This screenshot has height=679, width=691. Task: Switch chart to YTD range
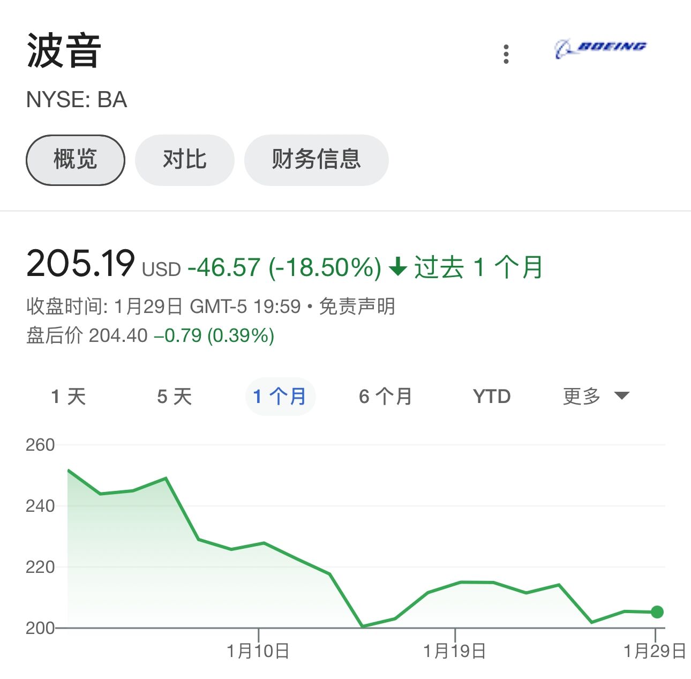click(x=492, y=397)
